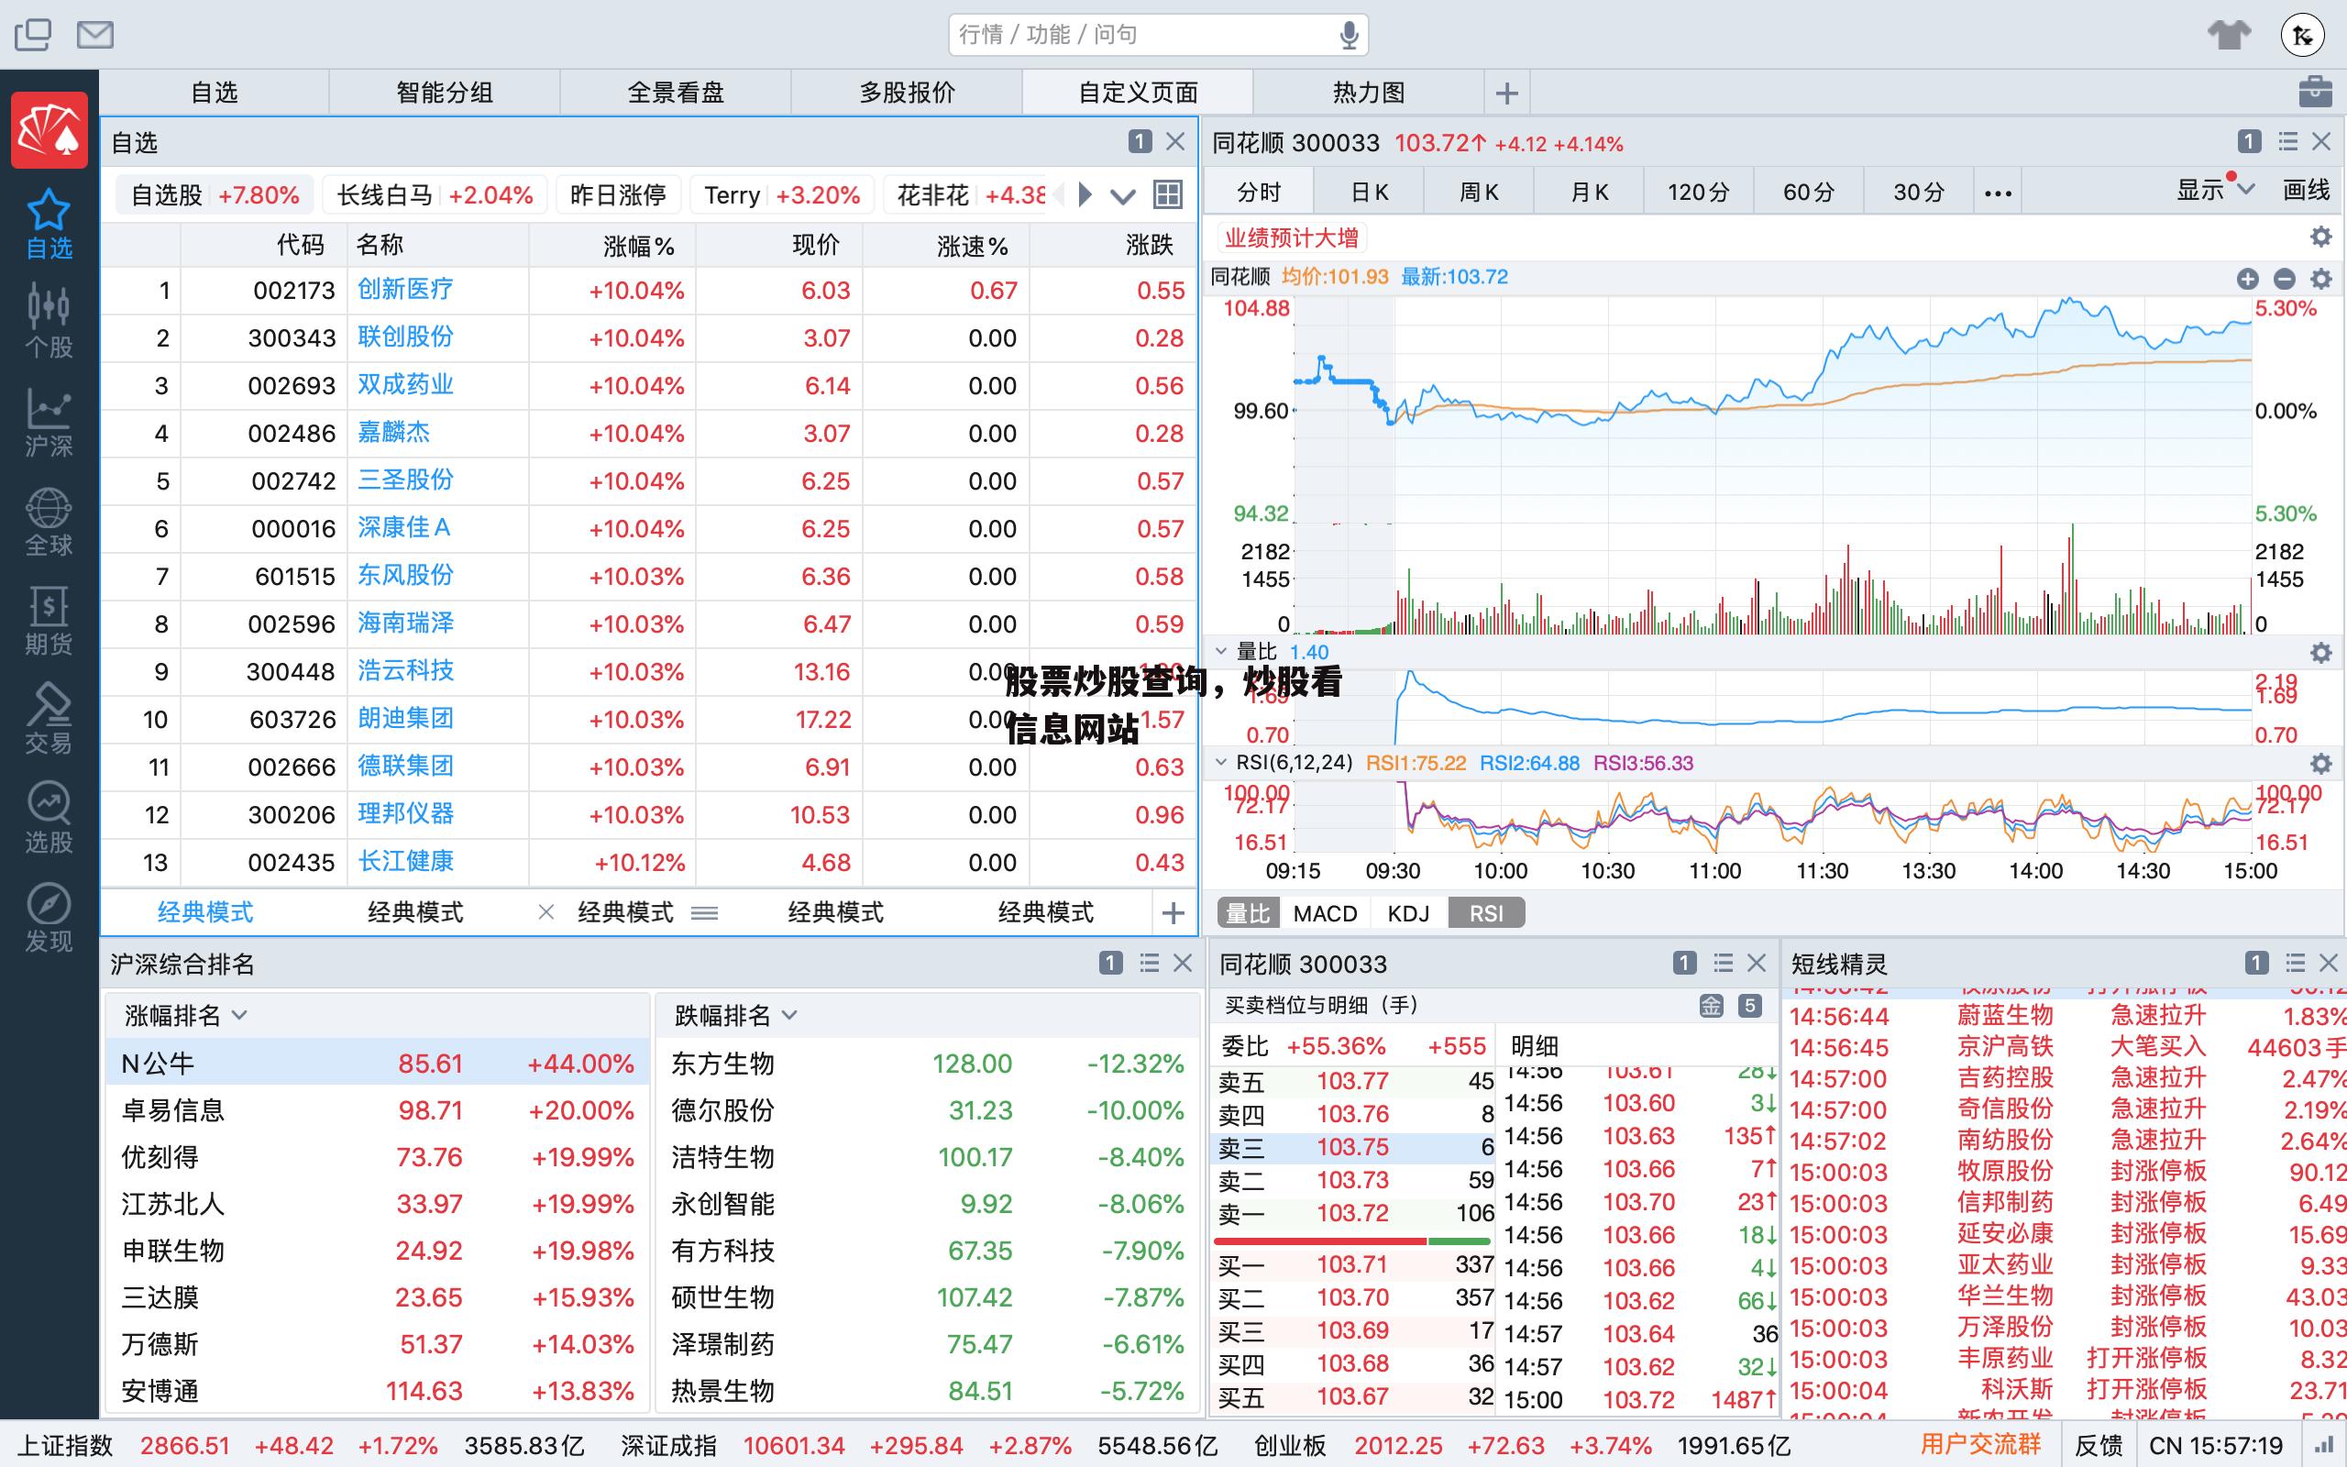Select the 创新医疗 stock row
This screenshot has height=1467, width=2347.
[649, 290]
